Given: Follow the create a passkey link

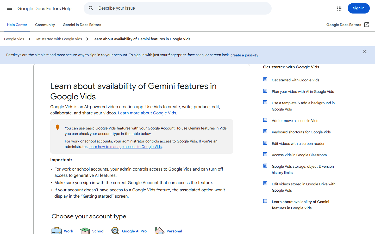Looking at the screenshot, I should click(244, 55).
